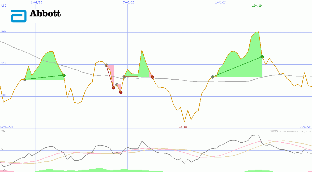Select the 1/02/23 date label
The height and width of the screenshot is (172, 312).
(36, 2)
